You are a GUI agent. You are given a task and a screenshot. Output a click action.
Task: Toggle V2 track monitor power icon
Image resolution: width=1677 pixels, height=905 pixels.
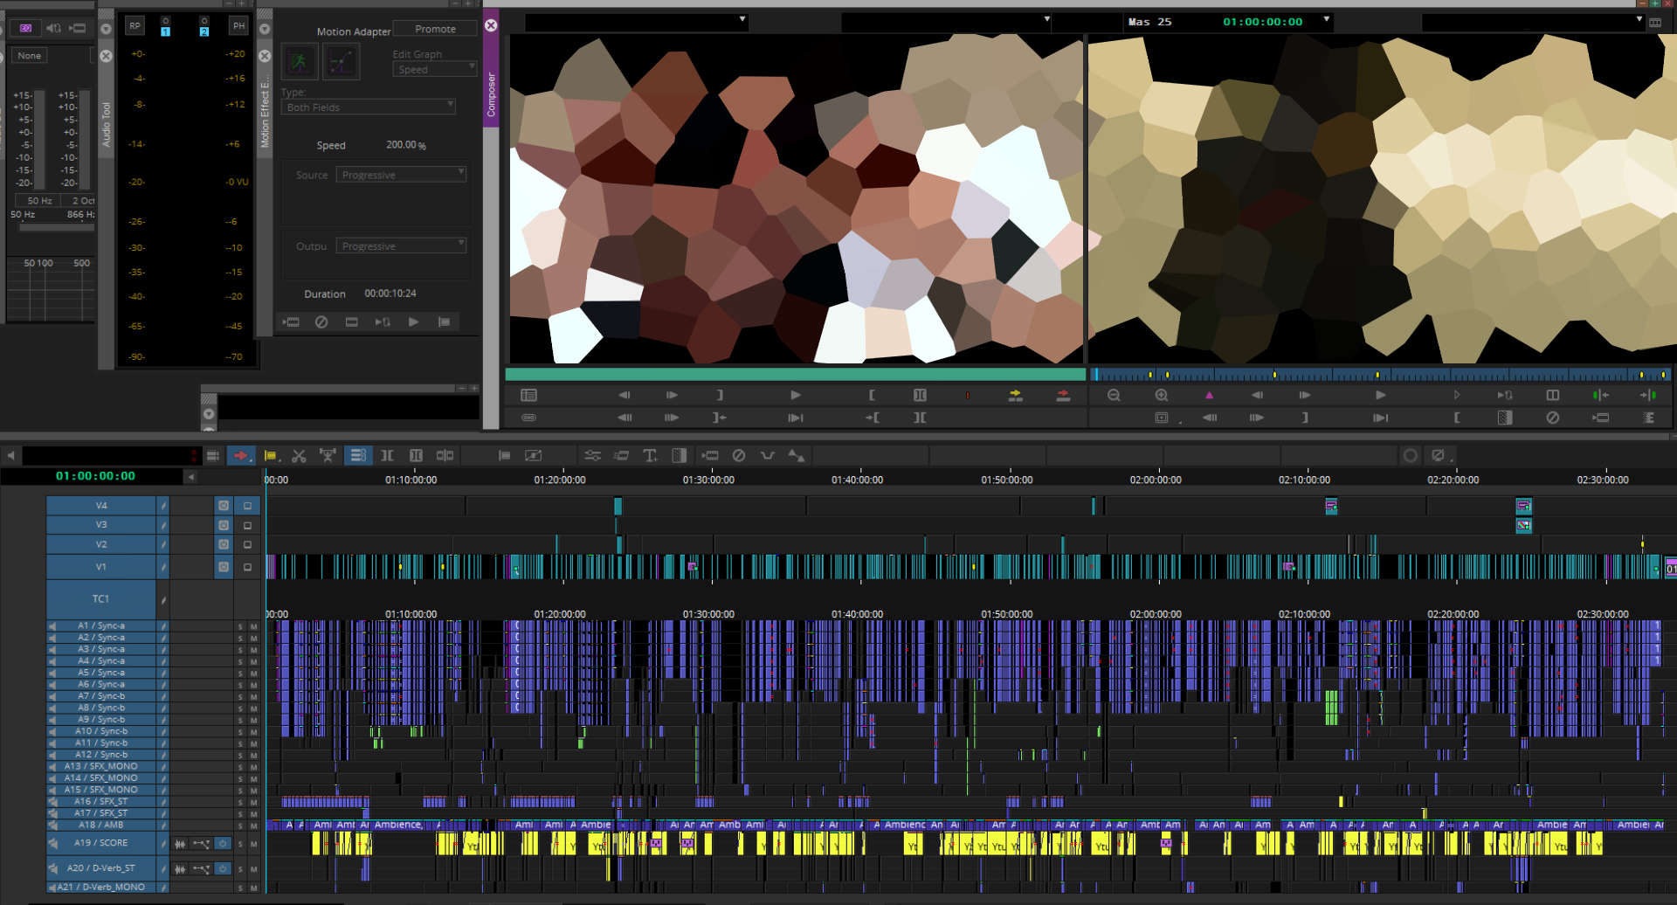(224, 544)
